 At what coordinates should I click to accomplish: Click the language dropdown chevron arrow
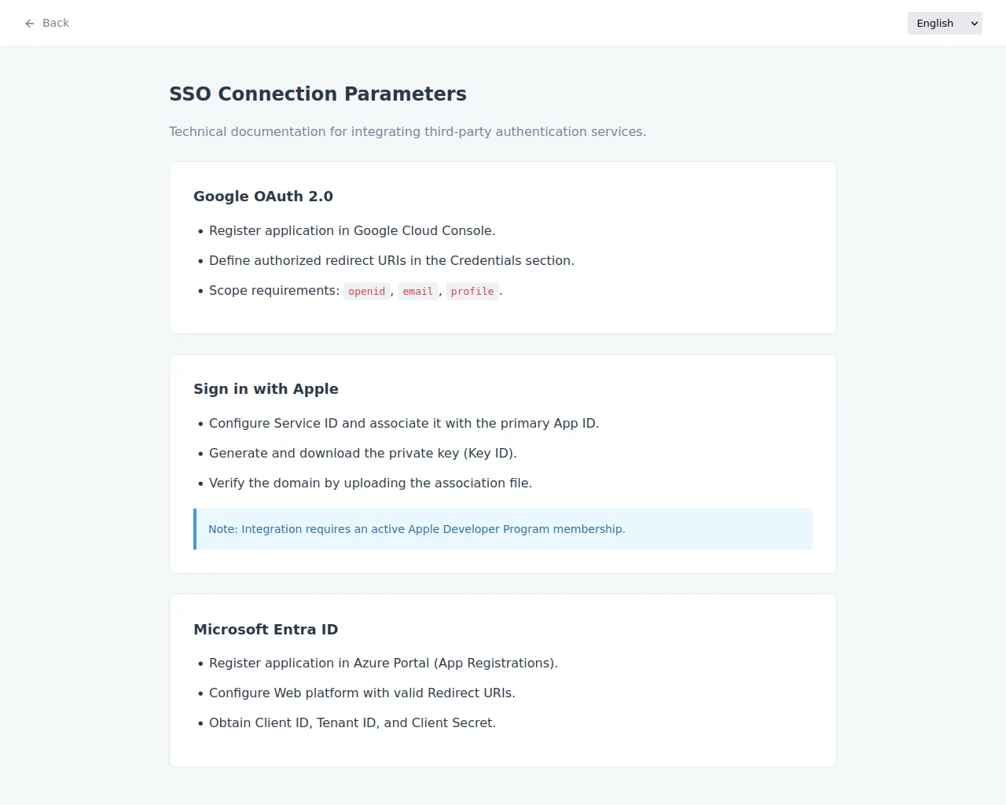click(975, 24)
